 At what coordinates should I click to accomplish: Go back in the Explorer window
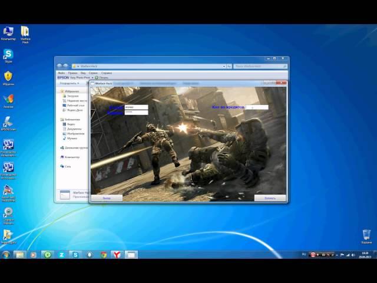click(59, 66)
